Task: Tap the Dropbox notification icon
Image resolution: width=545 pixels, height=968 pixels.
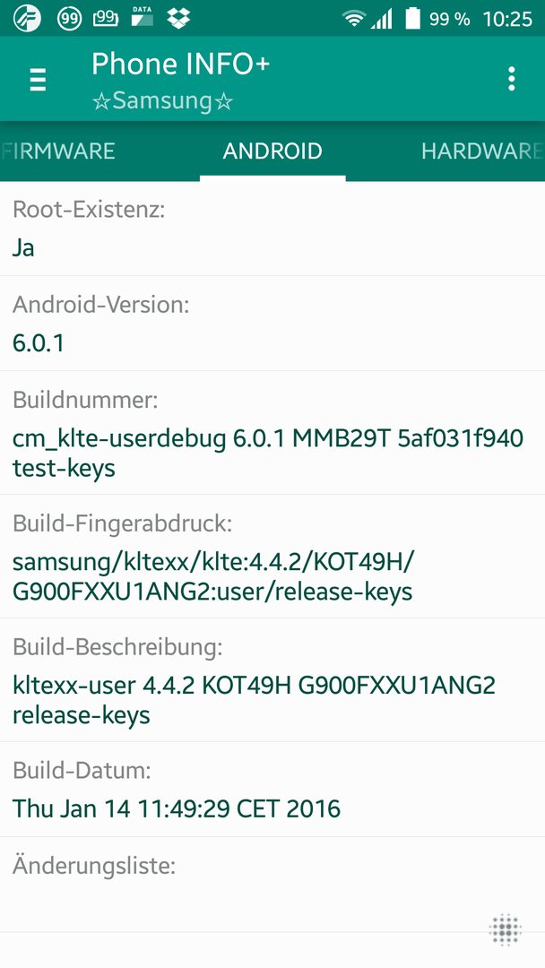Action: pyautogui.click(x=178, y=19)
